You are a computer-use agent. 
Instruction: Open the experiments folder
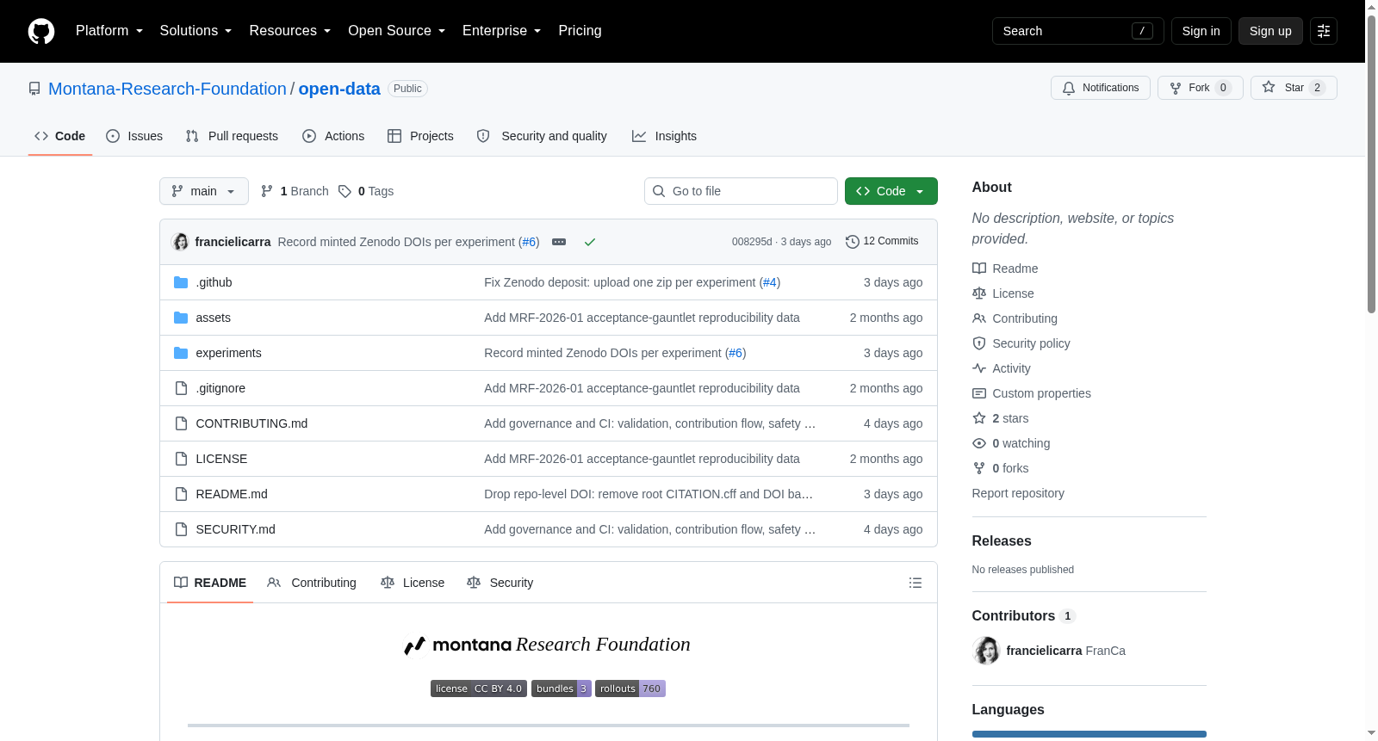click(228, 353)
